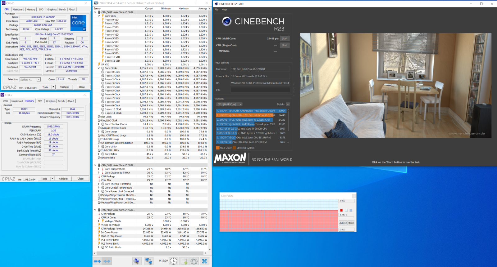Click the red color swatch in Core VIDs

click(341, 210)
